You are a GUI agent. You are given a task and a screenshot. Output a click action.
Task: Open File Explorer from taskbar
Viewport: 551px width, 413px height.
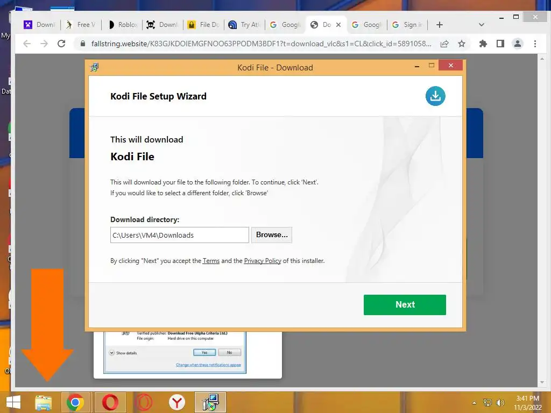44,402
